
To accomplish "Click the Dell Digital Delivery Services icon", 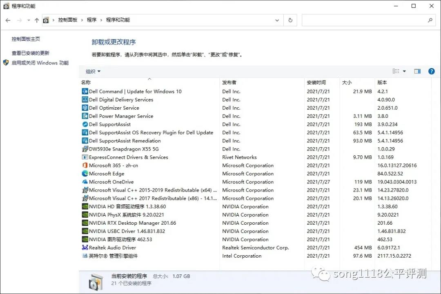I will pos(85,99).
